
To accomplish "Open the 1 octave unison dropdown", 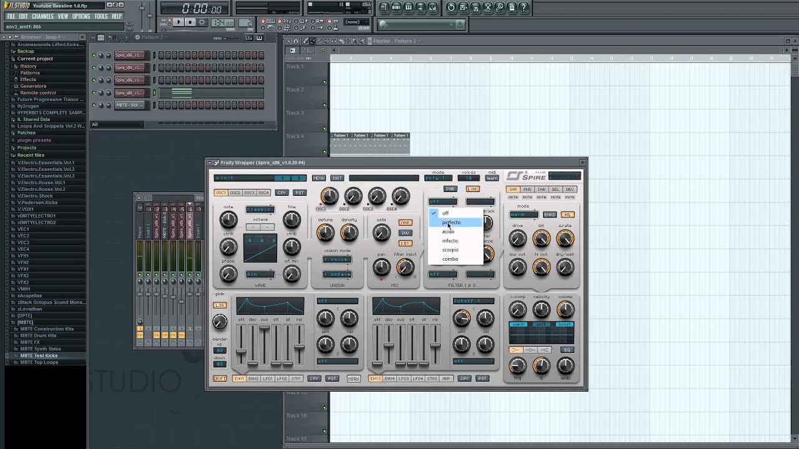I will click(337, 274).
